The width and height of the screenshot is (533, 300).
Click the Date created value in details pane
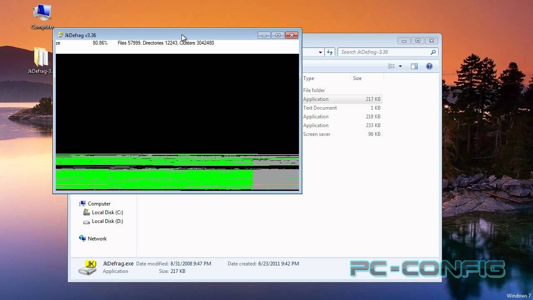[x=279, y=264]
